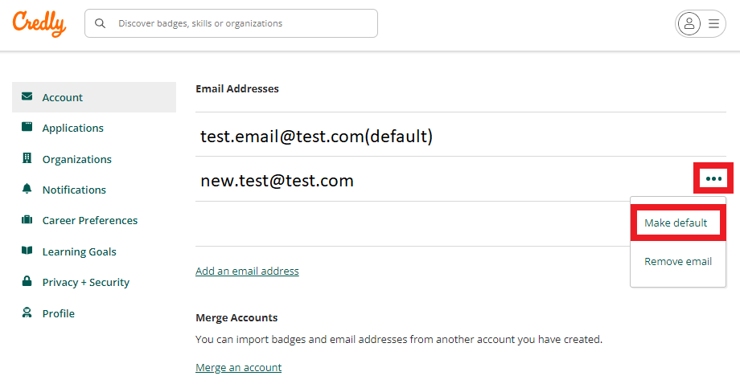Choose Make default from the menu
The image size is (740, 384).
(x=676, y=223)
